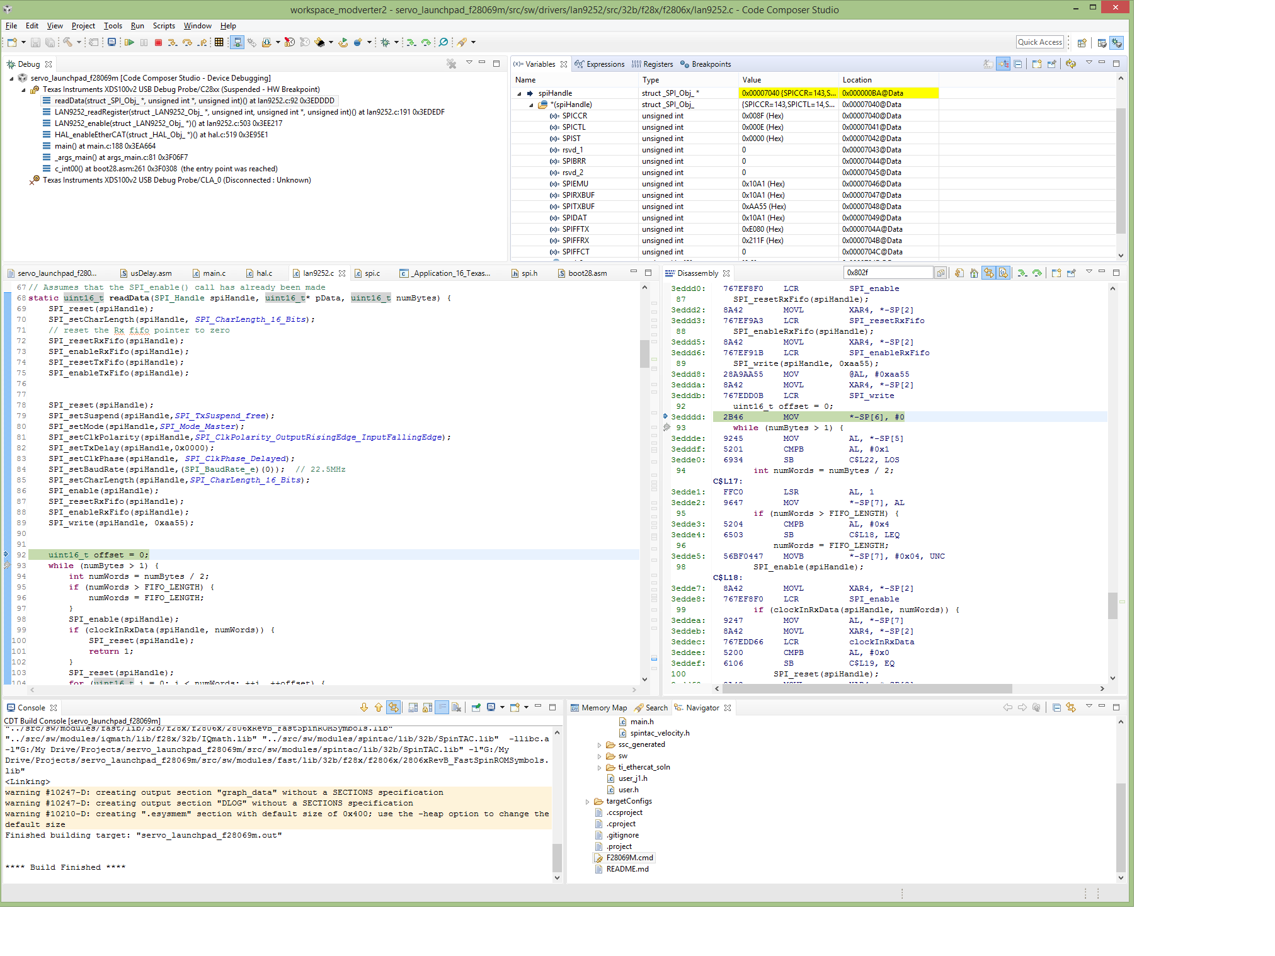Click the Next console down-arrow icon

[x=364, y=707]
